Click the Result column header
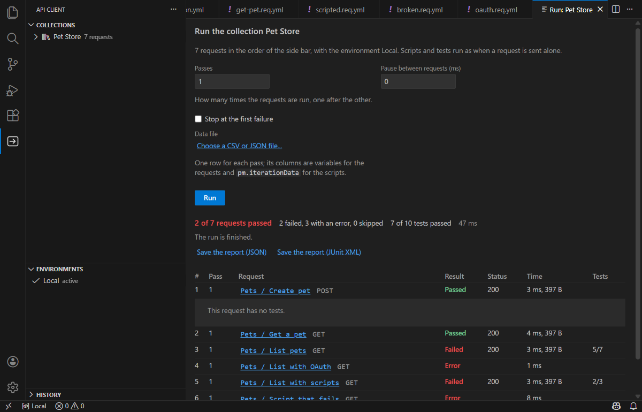 point(455,277)
